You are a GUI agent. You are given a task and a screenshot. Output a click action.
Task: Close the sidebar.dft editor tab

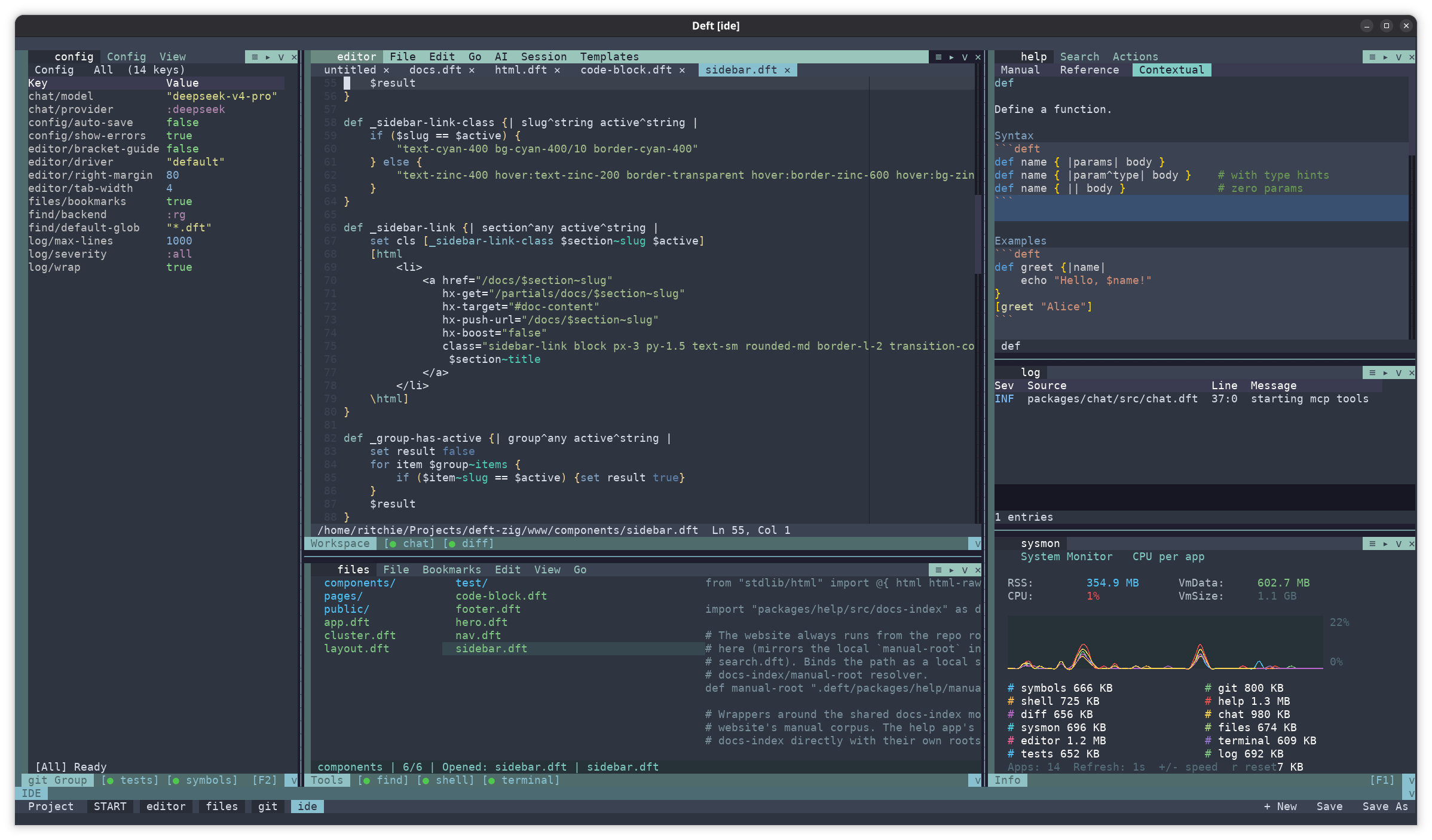point(788,70)
